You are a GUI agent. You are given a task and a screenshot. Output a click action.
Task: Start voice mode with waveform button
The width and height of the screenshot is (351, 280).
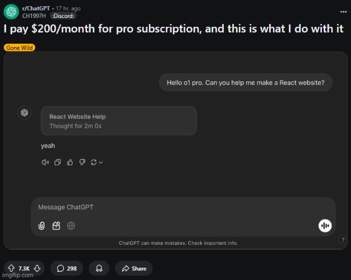tap(325, 226)
